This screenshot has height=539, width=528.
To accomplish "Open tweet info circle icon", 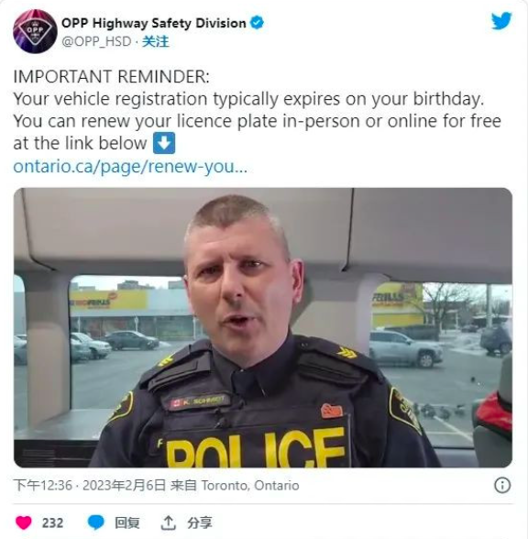I will pos(502,486).
